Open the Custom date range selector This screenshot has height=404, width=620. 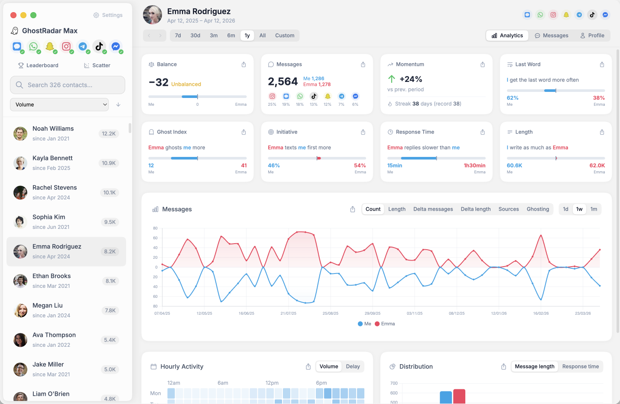(285, 35)
